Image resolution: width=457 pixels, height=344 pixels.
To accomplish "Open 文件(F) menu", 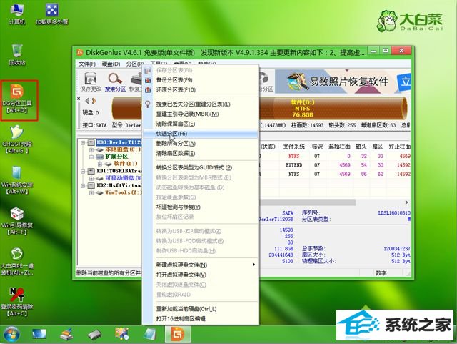I will pyautogui.click(x=87, y=64).
